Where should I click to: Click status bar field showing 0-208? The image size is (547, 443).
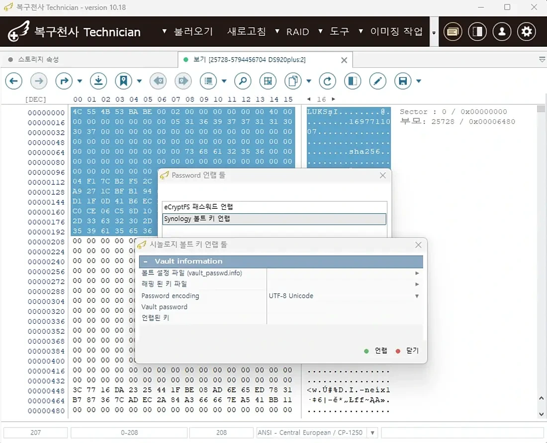pyautogui.click(x=129, y=433)
